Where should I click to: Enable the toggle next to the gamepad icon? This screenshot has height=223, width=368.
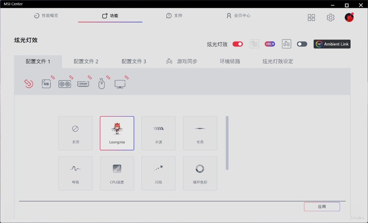coord(302,44)
